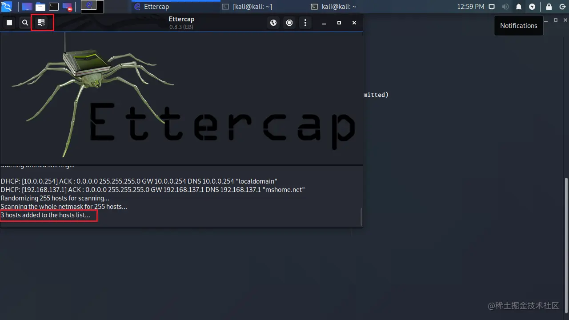
Task: Open the display settings tray icon
Action: pos(492,7)
